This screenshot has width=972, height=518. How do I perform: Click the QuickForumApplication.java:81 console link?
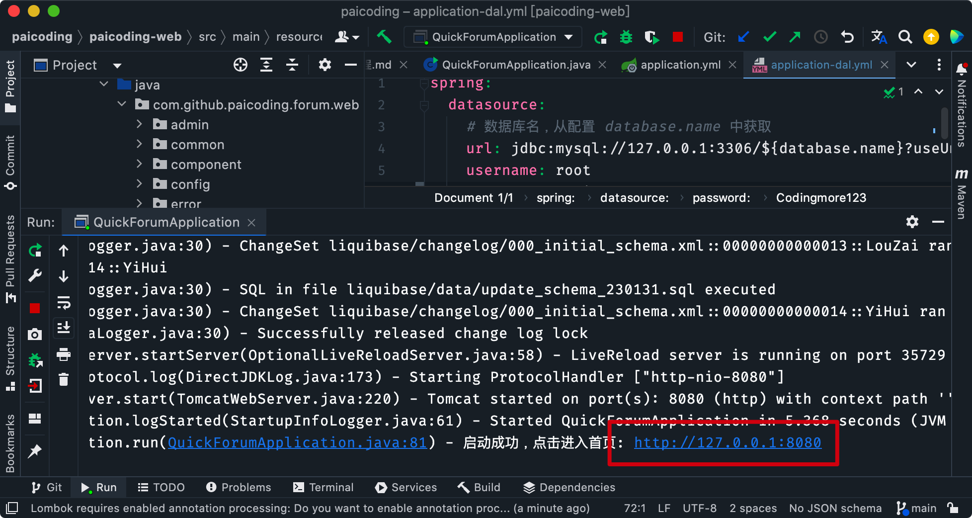[297, 442]
